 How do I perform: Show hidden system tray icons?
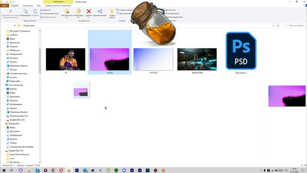(260, 170)
